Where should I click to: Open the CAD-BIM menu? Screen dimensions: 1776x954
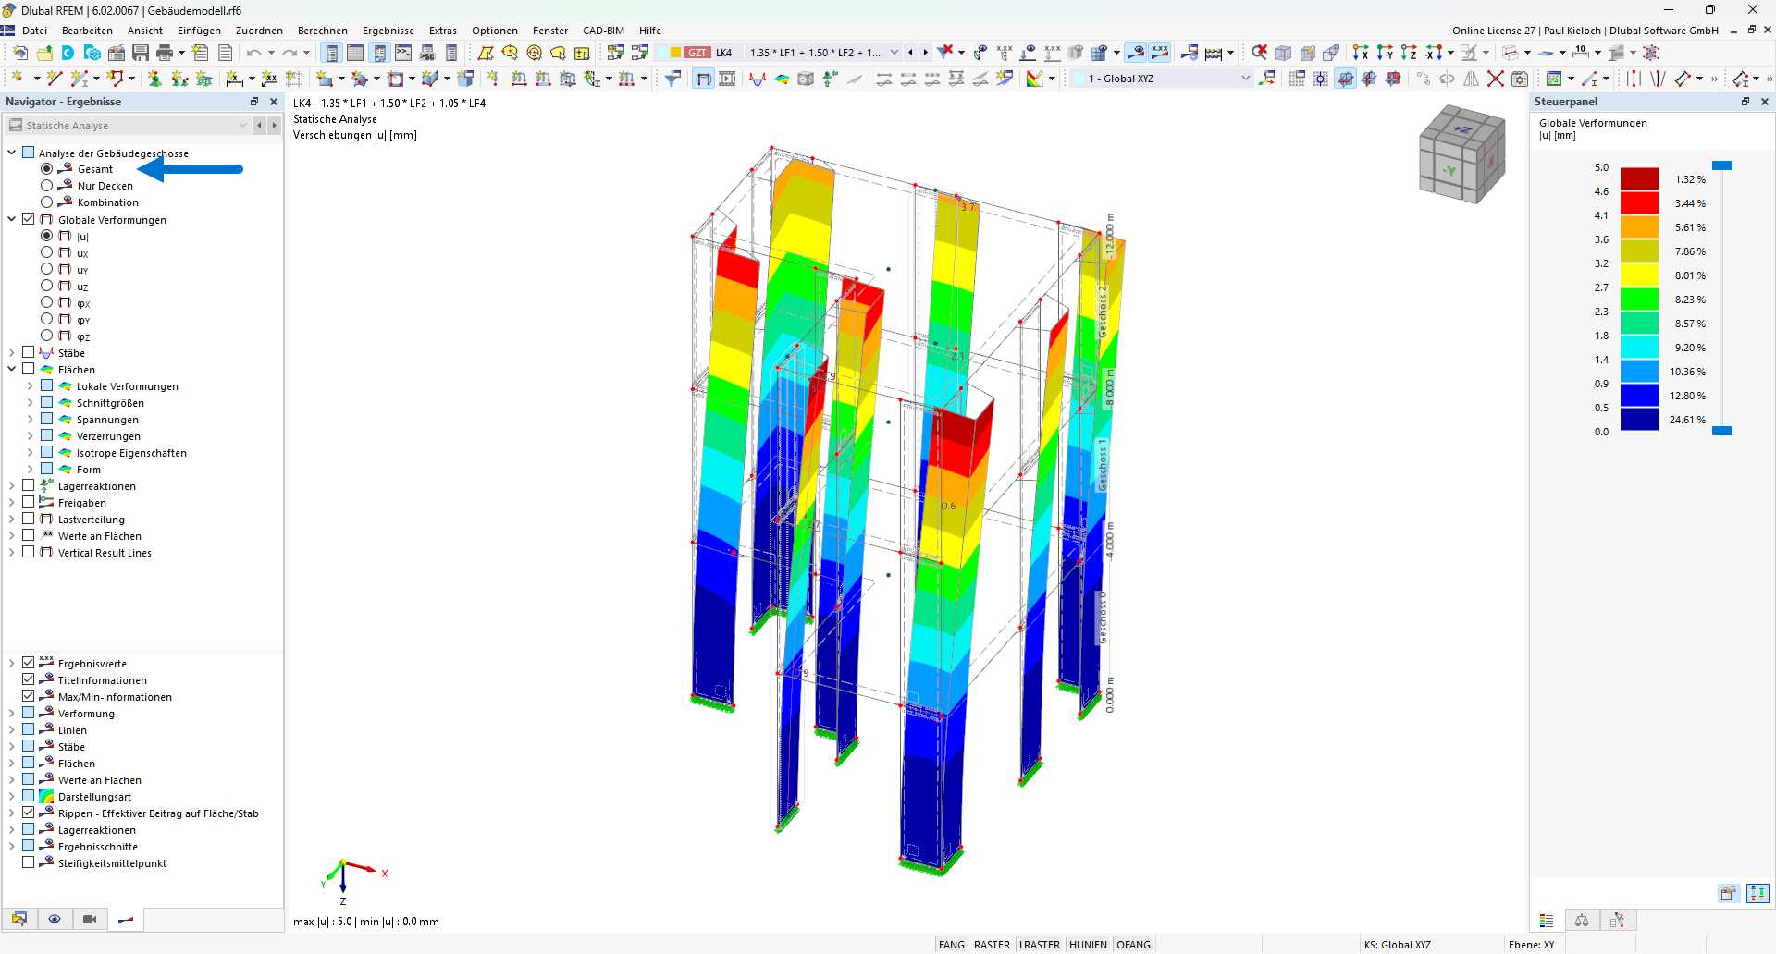603,31
